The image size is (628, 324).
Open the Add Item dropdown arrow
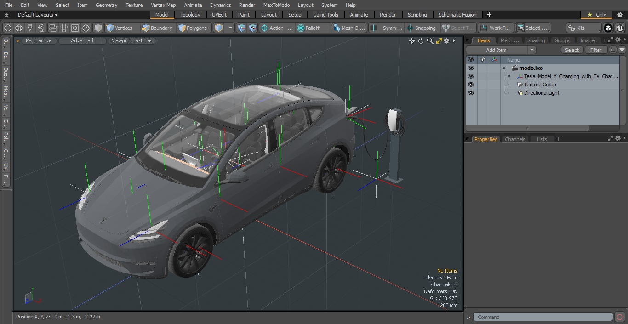tap(532, 50)
